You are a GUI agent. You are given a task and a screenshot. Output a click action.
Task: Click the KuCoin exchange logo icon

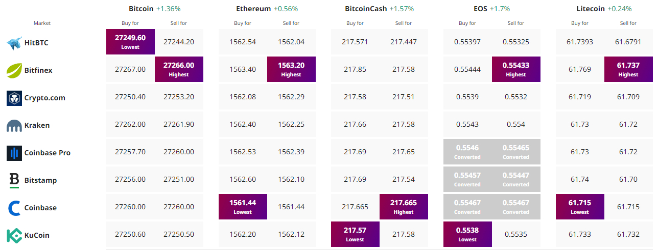click(14, 235)
